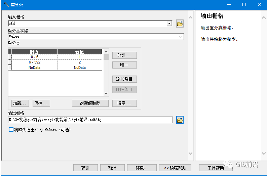
Task: Select new value cell 2
Action: pos(80,62)
